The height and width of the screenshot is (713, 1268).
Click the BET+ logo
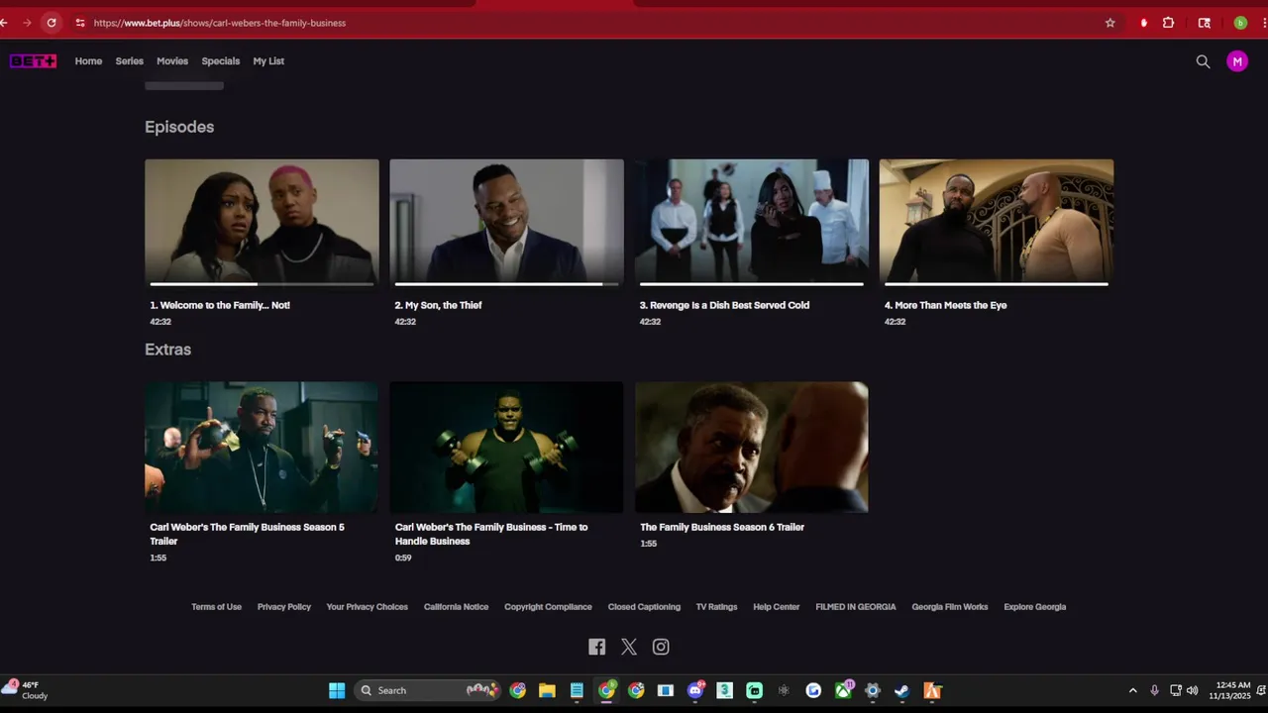[x=33, y=61]
